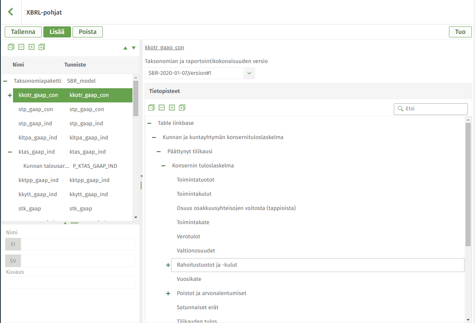Viewport: 475px width, 323px height.
Task: Select the kkytt_gaap_ind row
Action: (73, 194)
